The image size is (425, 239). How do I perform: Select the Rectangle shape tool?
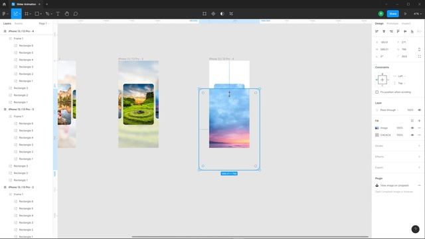(x=37, y=13)
